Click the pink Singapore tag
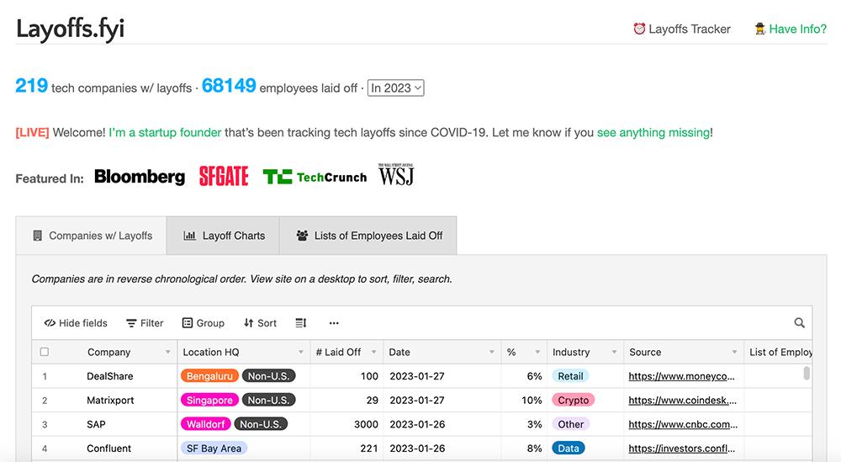The width and height of the screenshot is (841, 462). [x=209, y=401]
